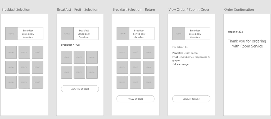The width and height of the screenshot is (271, 119).
Task: Select the Fruit breadcrumb text
Action: [x=77, y=45]
